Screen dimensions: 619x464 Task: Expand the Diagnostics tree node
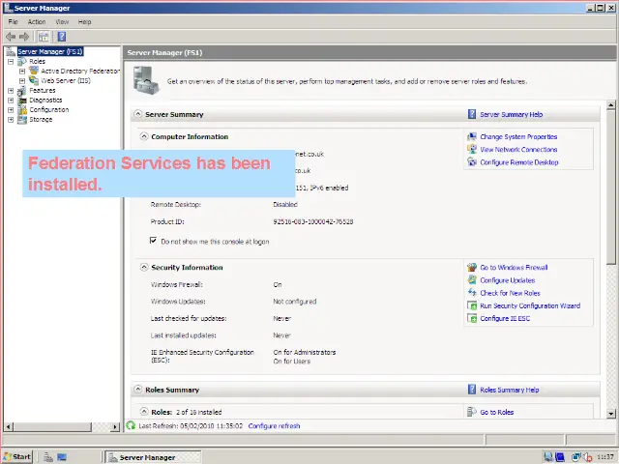(11, 101)
